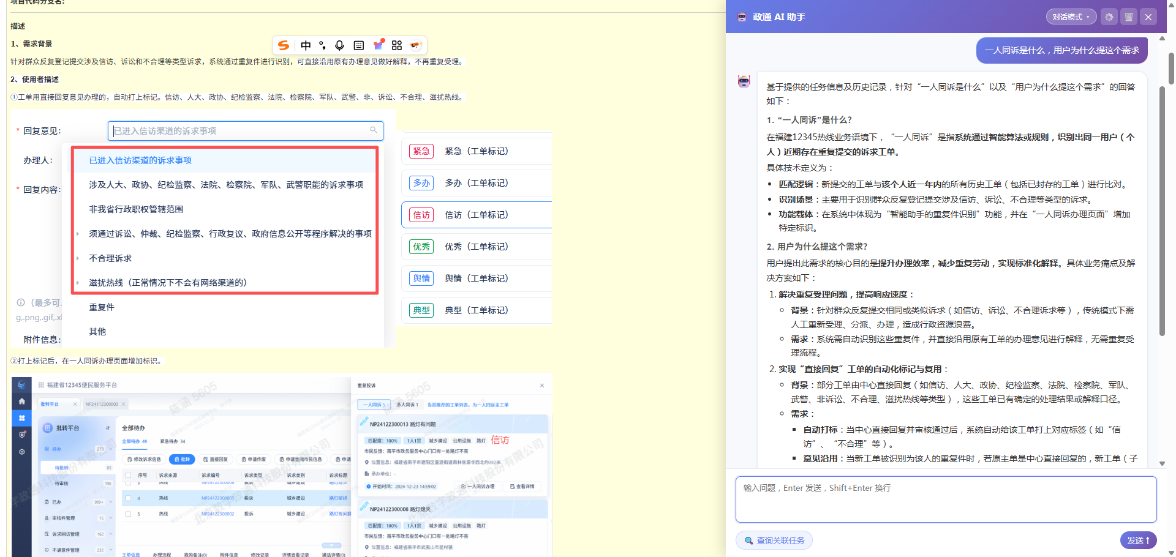This screenshot has height=557, width=1176.
Task: Choose 非我省行政职权管辖范围 option
Action: point(224,209)
